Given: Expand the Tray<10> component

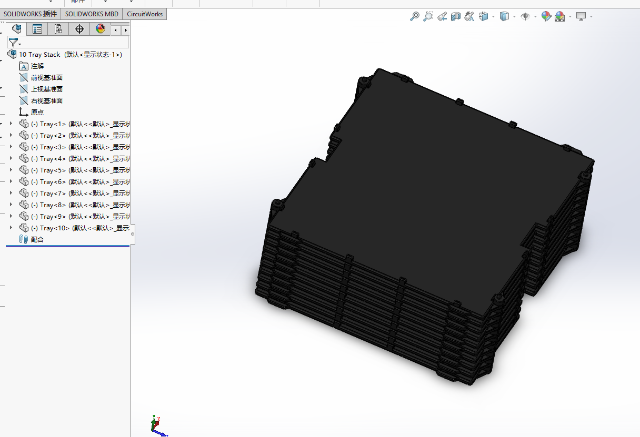Looking at the screenshot, I should click(11, 228).
